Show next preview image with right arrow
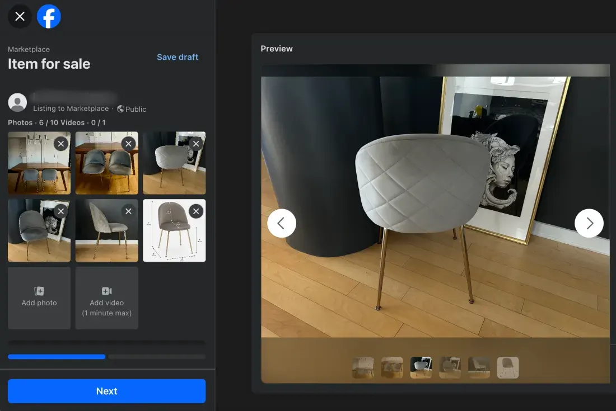Viewport: 616px width, 411px height. coord(589,223)
